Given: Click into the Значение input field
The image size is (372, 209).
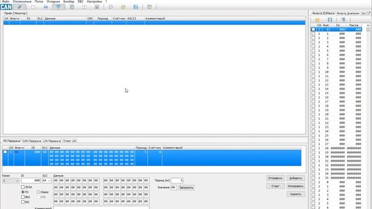Looking at the screenshot, I should tap(174, 188).
